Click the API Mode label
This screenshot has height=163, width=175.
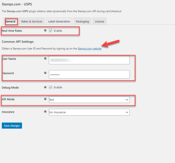[x=8, y=99]
